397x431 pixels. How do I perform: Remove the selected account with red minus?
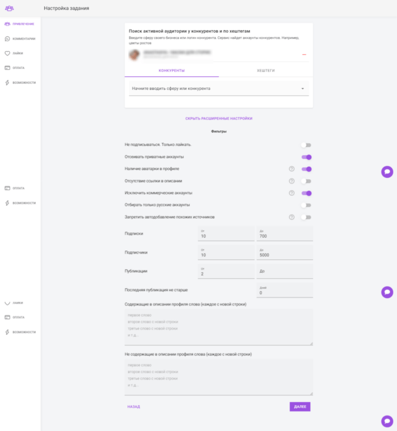[304, 54]
